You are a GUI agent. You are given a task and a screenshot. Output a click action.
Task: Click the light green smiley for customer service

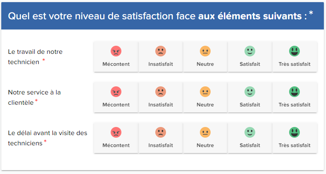tap(250, 91)
